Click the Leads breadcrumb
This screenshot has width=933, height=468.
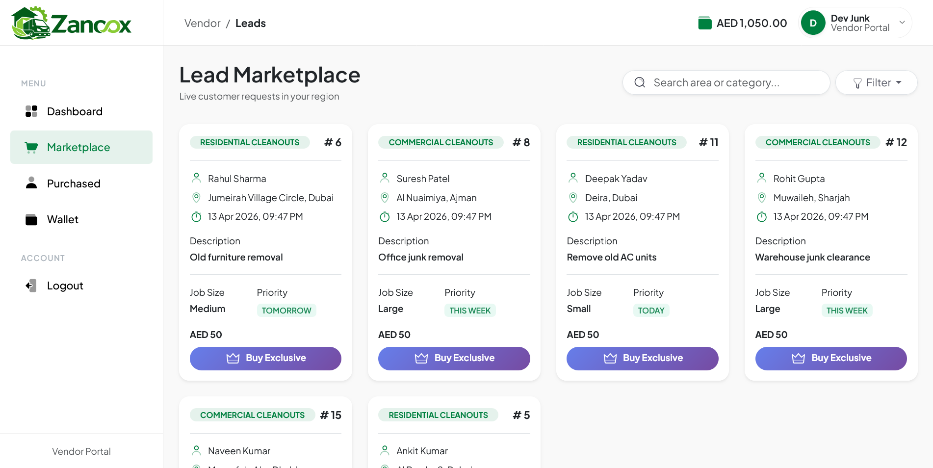(x=251, y=23)
